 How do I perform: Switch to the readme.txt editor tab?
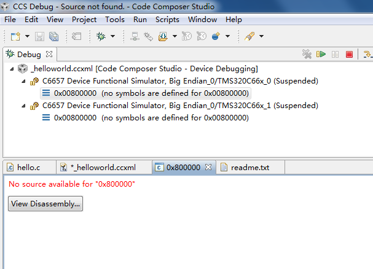point(249,168)
